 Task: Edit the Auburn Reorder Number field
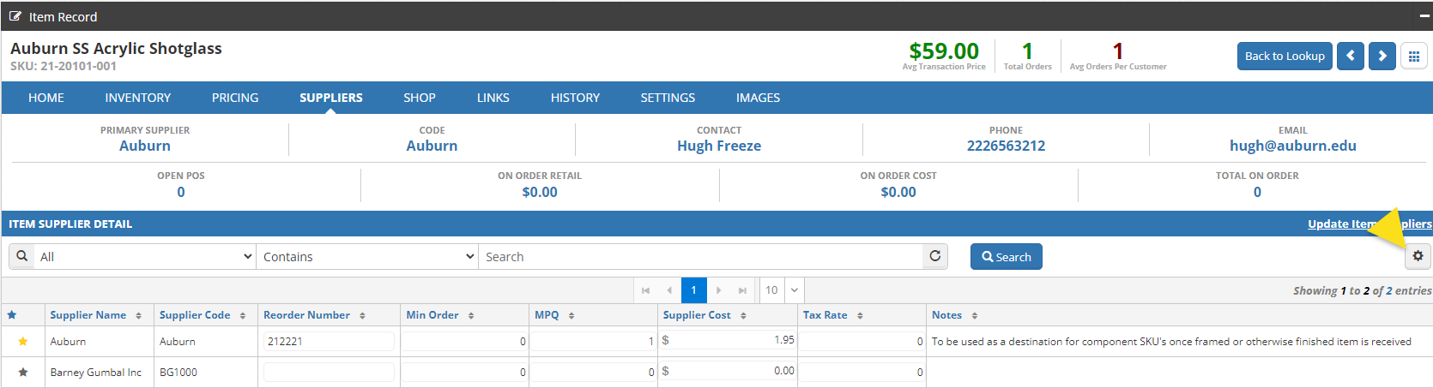click(x=329, y=342)
